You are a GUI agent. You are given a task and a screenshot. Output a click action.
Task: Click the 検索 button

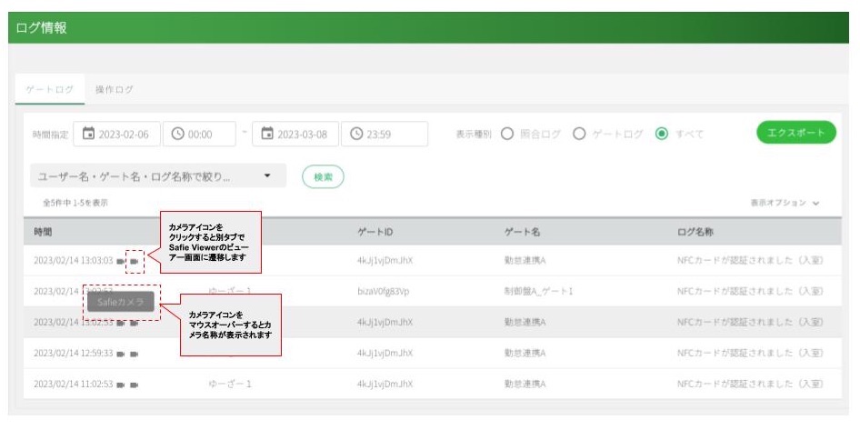pos(323,176)
